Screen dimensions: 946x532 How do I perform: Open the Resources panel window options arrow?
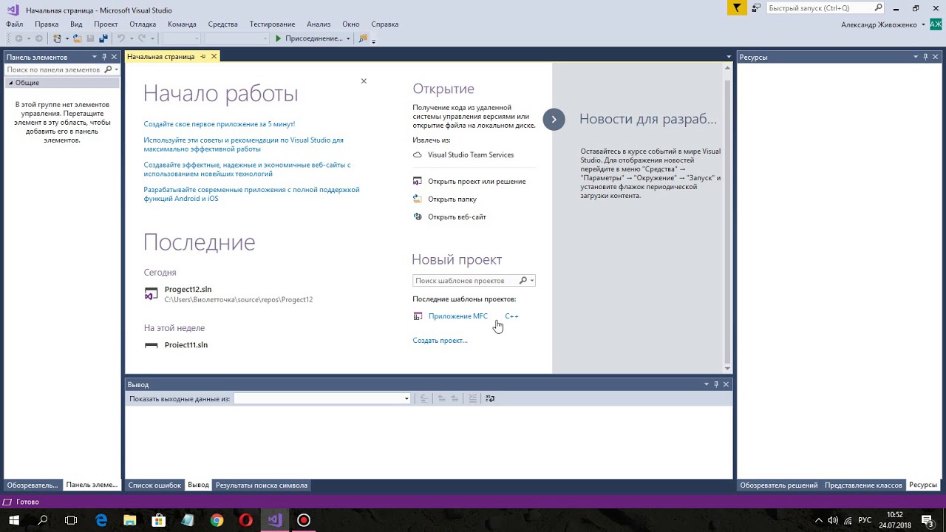915,57
